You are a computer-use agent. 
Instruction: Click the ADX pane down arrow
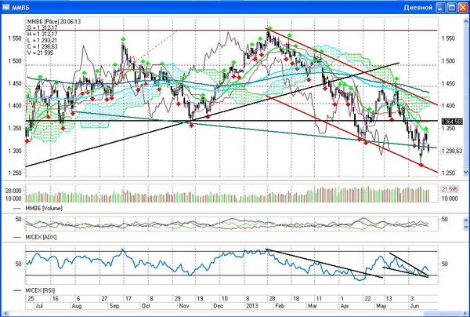(x=466, y=228)
